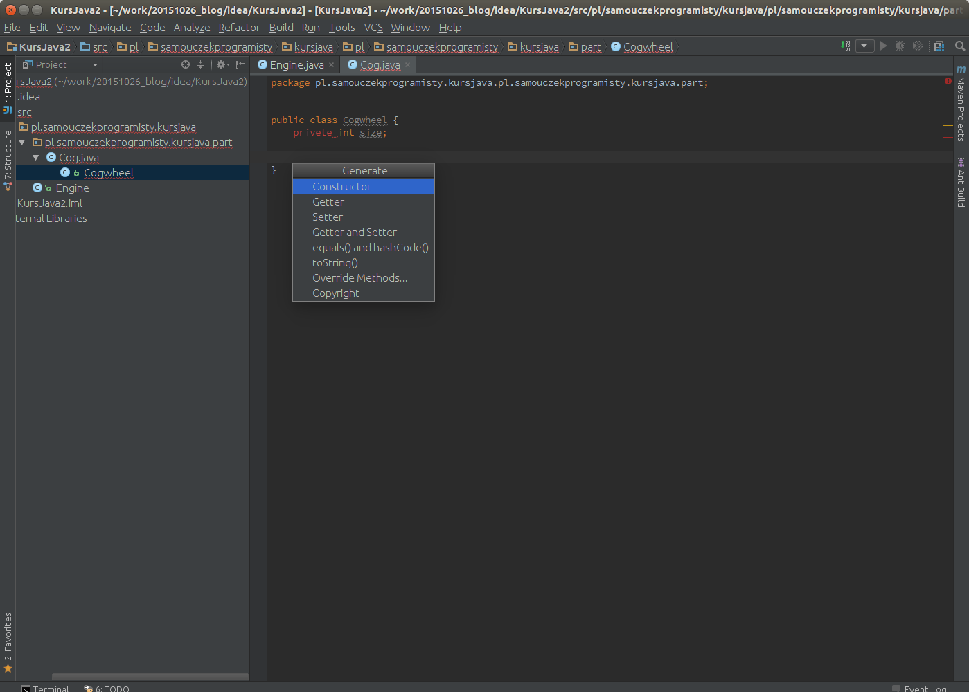The image size is (969, 692).
Task: Toggle the Ant Build side panel
Action: pyautogui.click(x=961, y=182)
